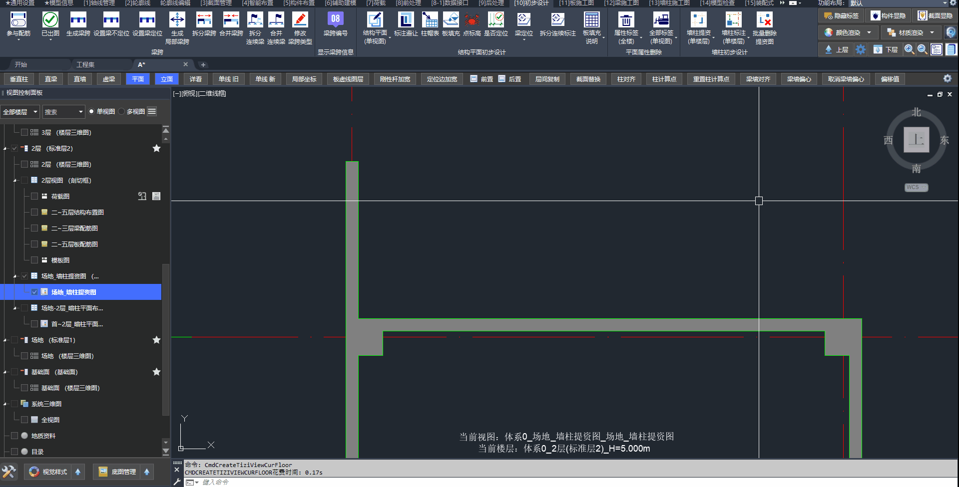The image size is (959, 487).
Task: Uncheck the 场地_墙柱提资图 item checkbox
Action: click(x=34, y=292)
